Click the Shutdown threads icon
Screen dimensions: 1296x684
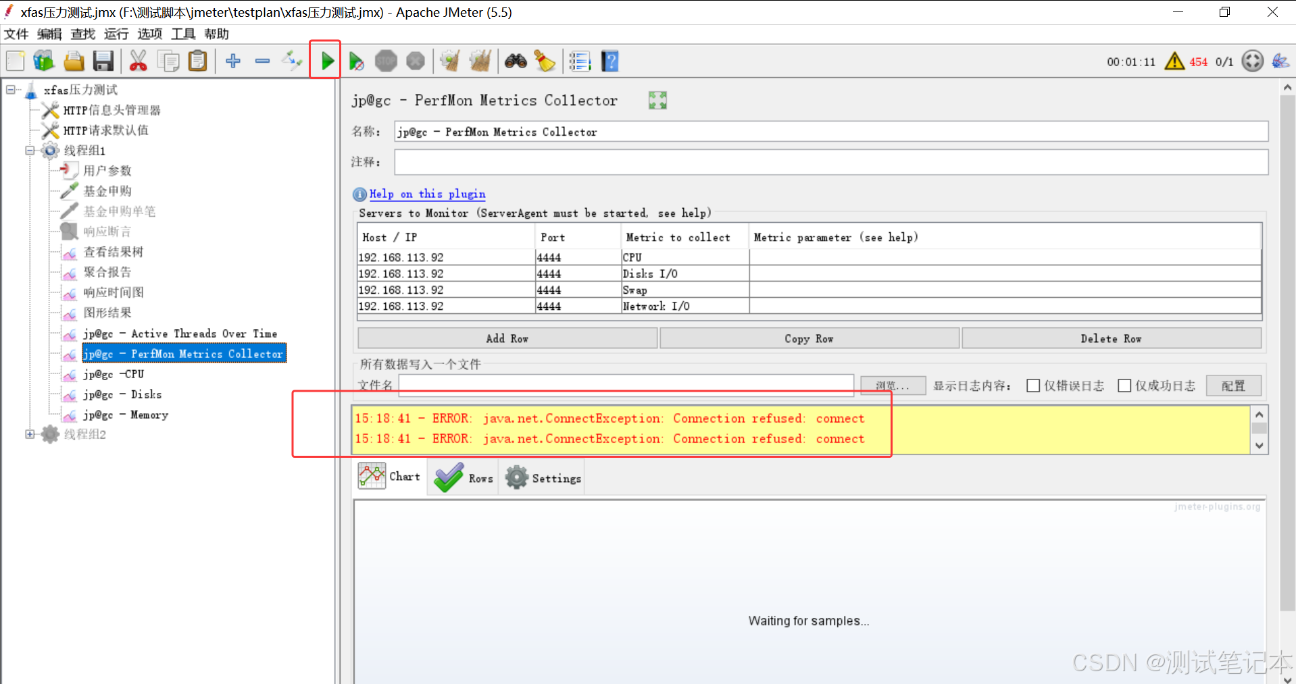[416, 61]
